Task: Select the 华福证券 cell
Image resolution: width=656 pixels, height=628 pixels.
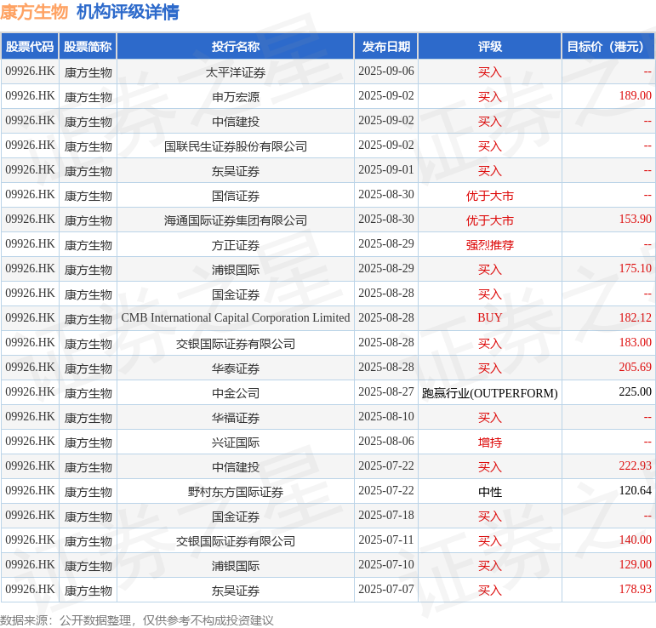Action: [236, 418]
